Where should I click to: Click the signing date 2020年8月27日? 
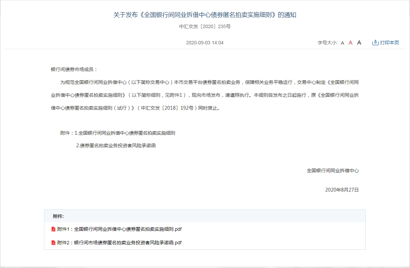tap(342, 190)
